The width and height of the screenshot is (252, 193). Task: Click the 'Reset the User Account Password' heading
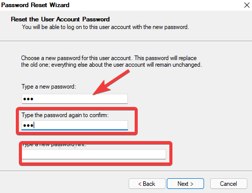pos(60,19)
